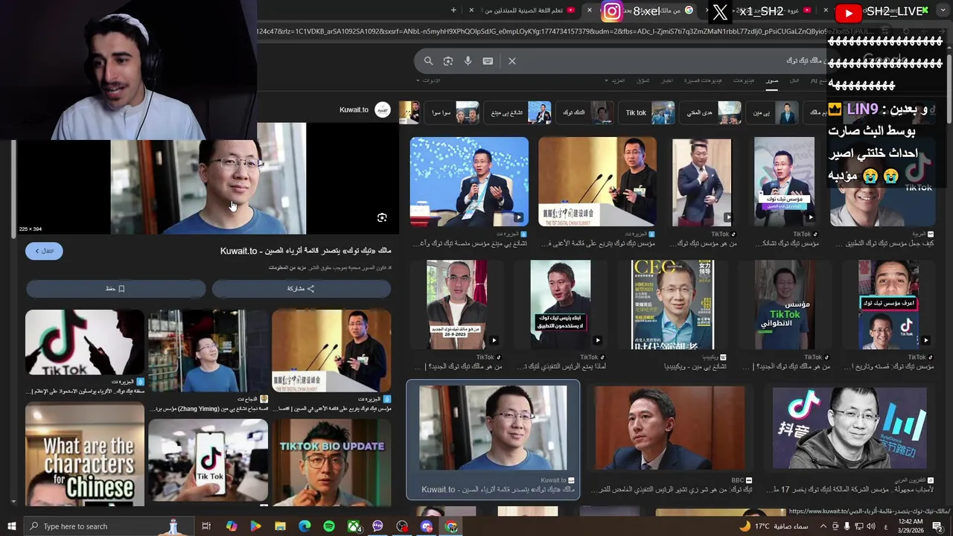Open the Windows Start menu
Image resolution: width=953 pixels, height=536 pixels.
click(x=11, y=526)
